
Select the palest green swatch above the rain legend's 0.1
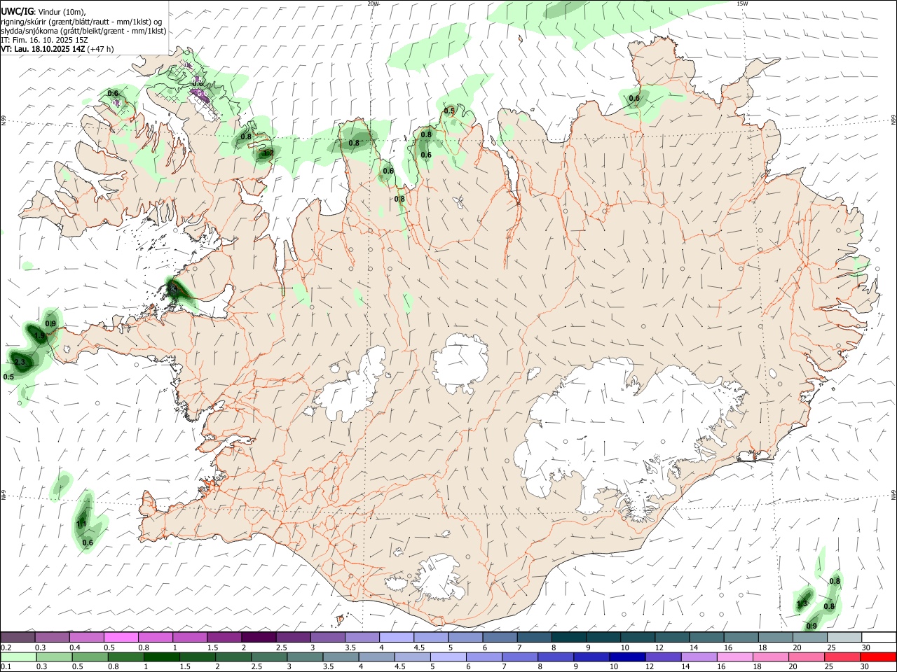pos(18,657)
